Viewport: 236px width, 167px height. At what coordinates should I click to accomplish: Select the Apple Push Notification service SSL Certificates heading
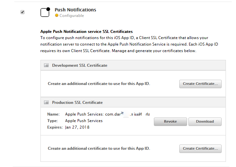tap(86, 32)
